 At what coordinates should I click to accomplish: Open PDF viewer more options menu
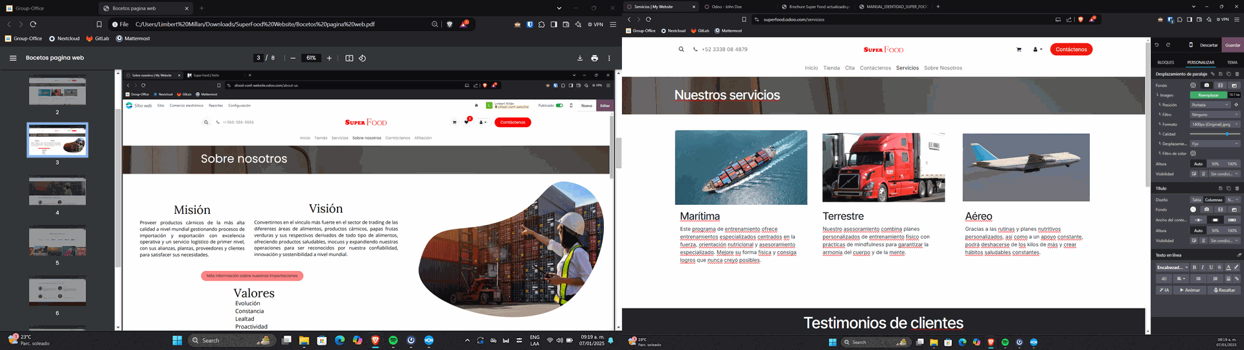click(x=609, y=58)
